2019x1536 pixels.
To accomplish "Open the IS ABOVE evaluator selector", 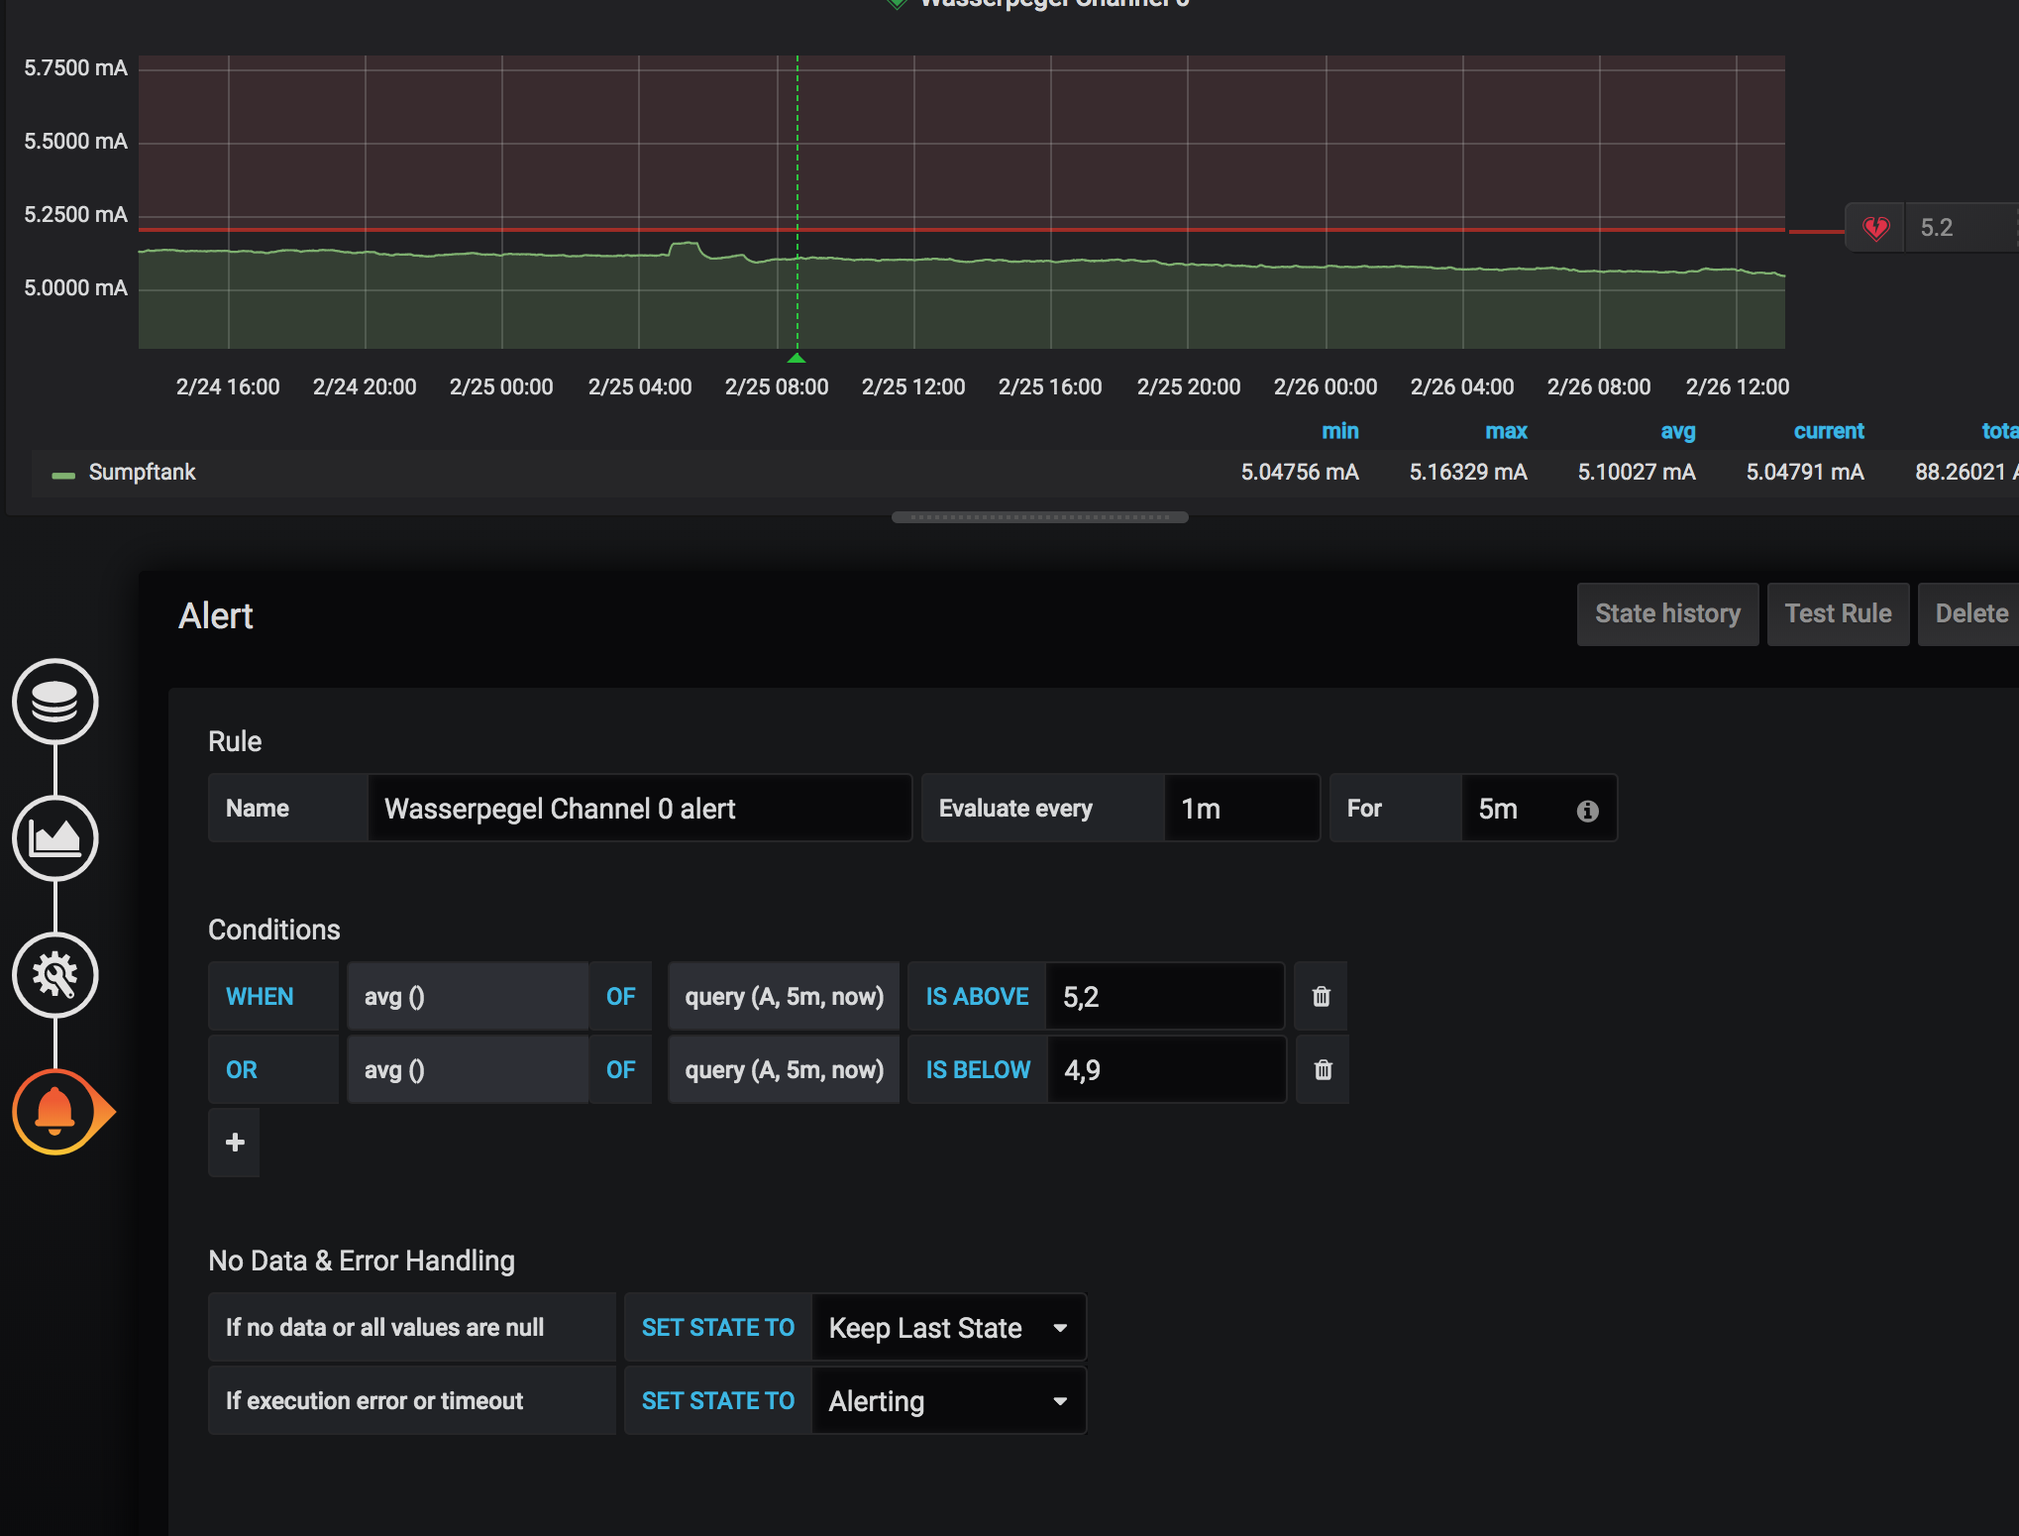I will (x=977, y=996).
